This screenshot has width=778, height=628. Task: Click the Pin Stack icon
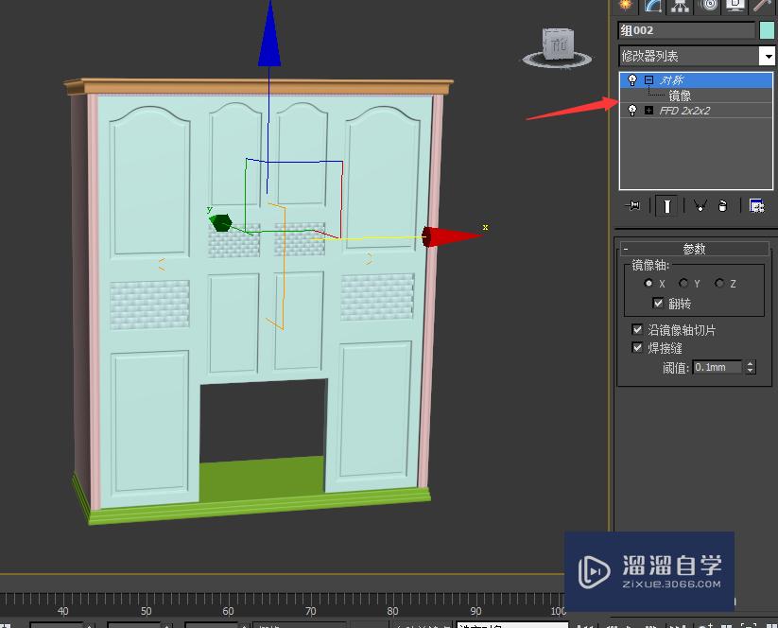tap(633, 205)
